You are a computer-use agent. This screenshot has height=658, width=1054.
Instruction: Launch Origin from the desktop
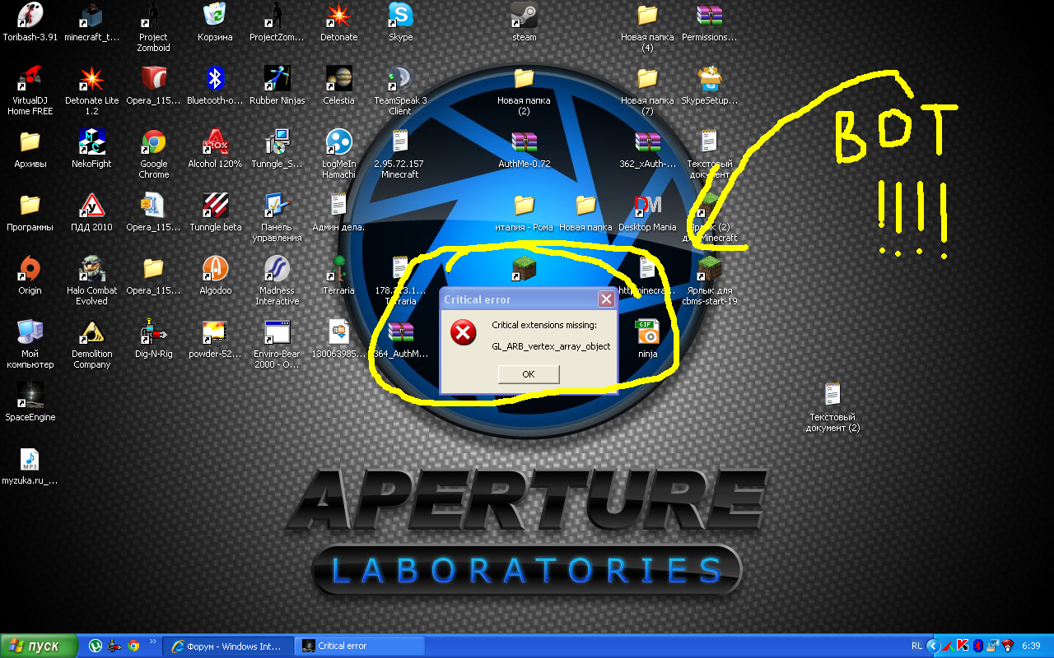[x=30, y=276]
